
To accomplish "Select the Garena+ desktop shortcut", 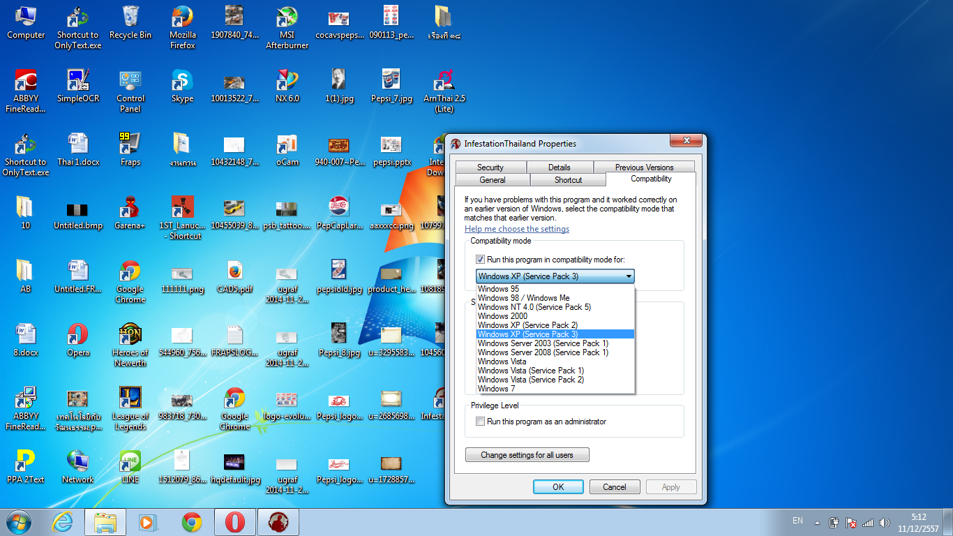I will [130, 214].
